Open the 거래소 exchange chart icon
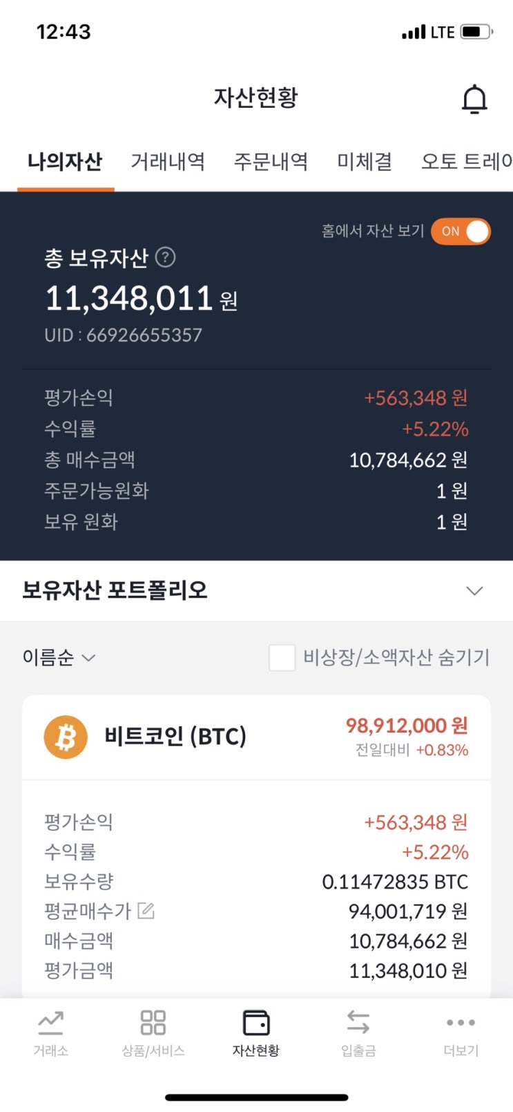The image size is (513, 1112). (50, 1022)
